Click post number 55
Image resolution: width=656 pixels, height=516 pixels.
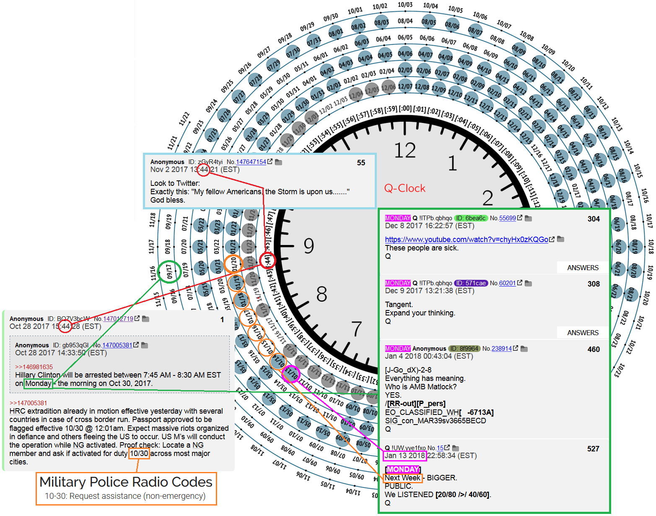[x=361, y=163]
